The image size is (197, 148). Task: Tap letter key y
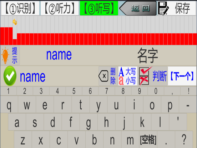click(98, 104)
